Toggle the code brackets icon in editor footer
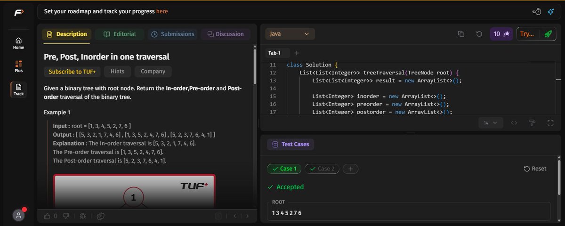Image resolution: width=565 pixels, height=226 pixels. [x=514, y=123]
